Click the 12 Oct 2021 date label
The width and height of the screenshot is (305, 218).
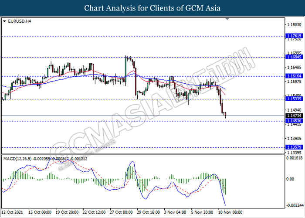(12, 212)
